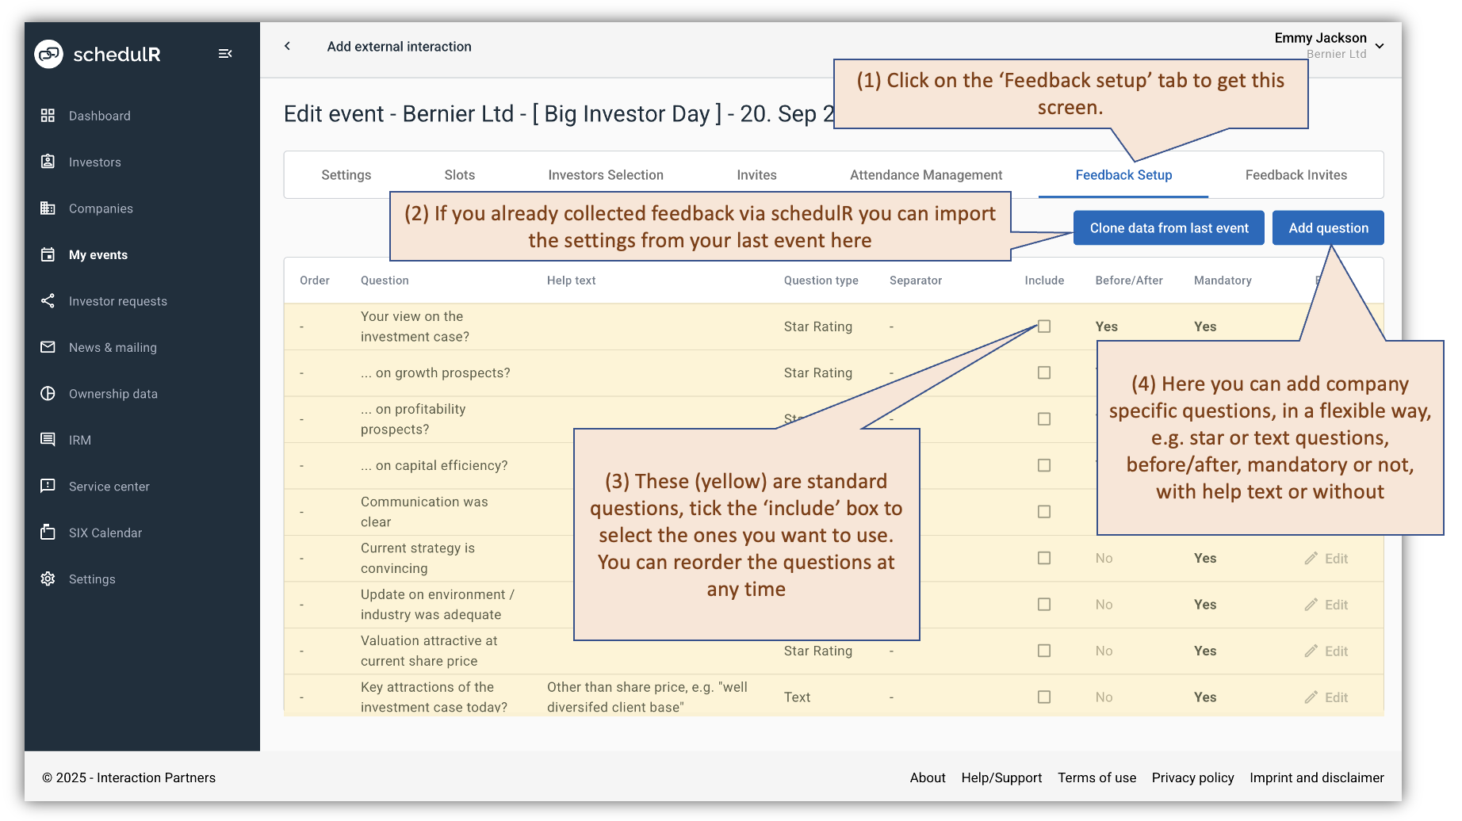The width and height of the screenshot is (1462, 821).
Task: Open the Service center panel
Action: pos(48,487)
